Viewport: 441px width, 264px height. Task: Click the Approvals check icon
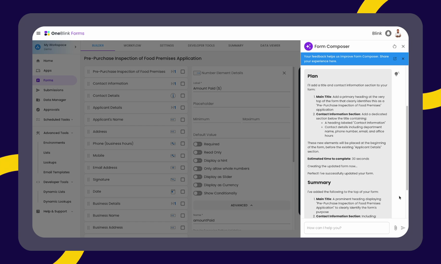(x=38, y=109)
